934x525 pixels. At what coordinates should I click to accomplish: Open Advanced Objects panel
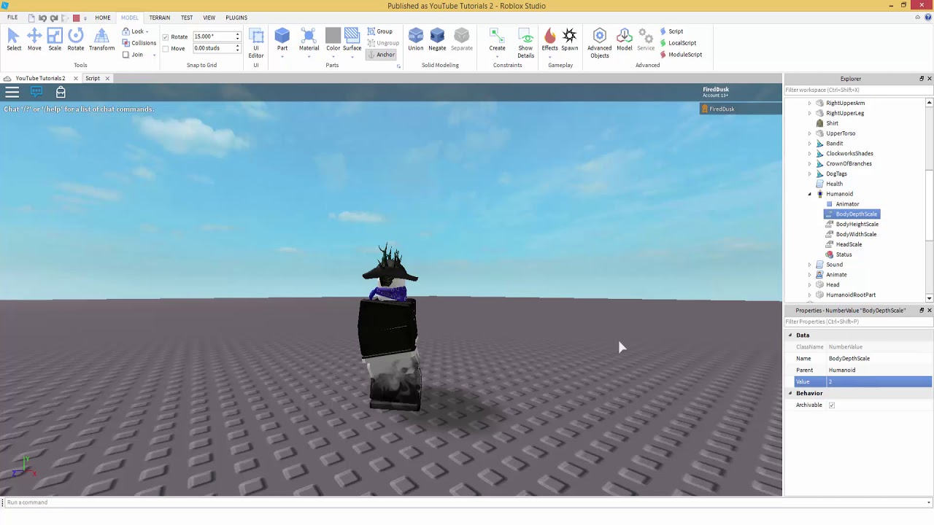click(600, 43)
